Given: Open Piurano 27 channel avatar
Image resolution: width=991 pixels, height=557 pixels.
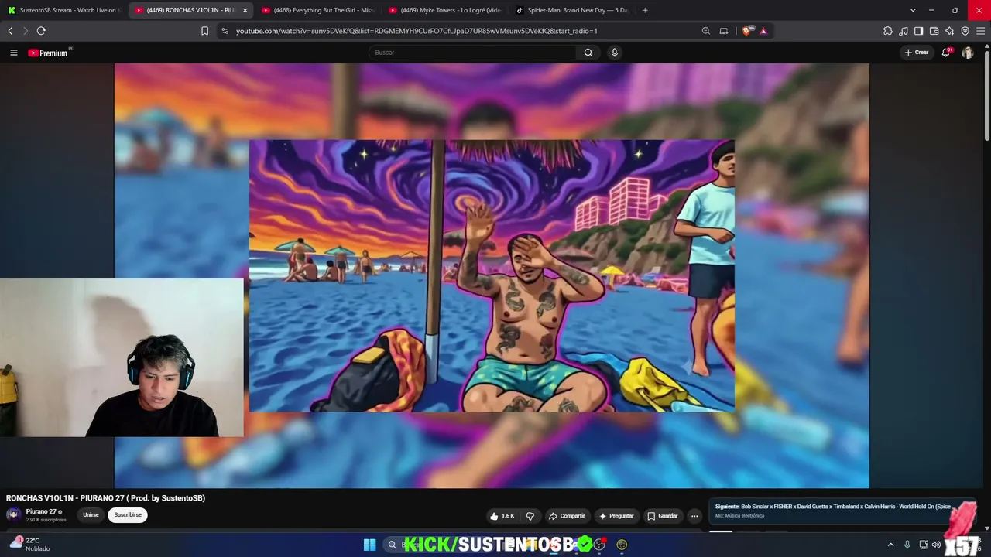Looking at the screenshot, I should [13, 514].
